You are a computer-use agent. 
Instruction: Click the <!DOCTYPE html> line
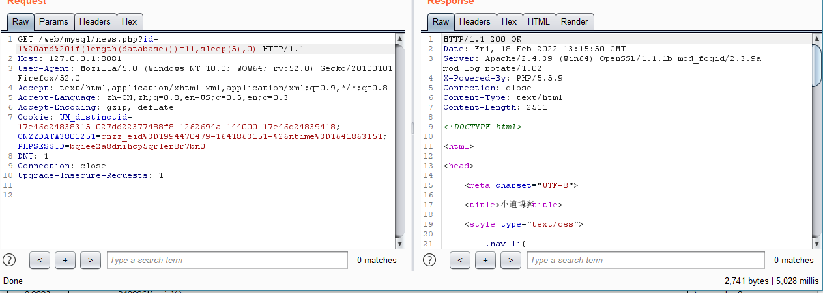click(482, 127)
